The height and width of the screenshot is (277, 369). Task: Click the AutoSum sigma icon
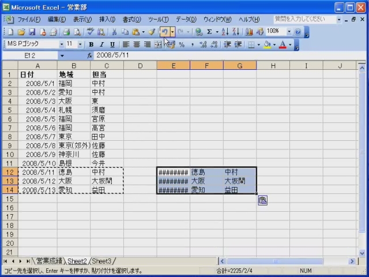point(209,32)
